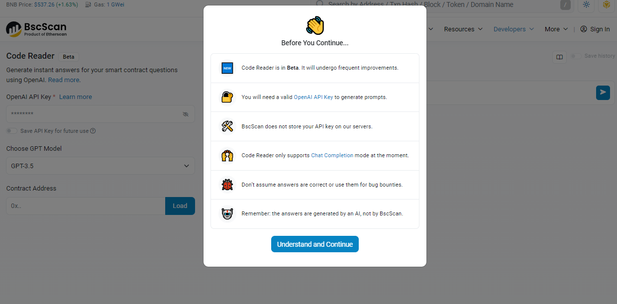Image resolution: width=617 pixels, height=304 pixels.
Task: Click the Code Reader page title
Action: click(30, 56)
